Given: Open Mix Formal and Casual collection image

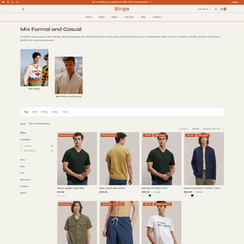Looking at the screenshot, I should tap(69, 75).
